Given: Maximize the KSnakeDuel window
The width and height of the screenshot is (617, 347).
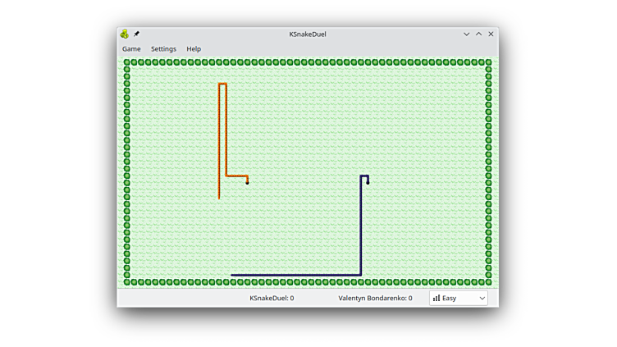Looking at the screenshot, I should pyautogui.click(x=479, y=34).
